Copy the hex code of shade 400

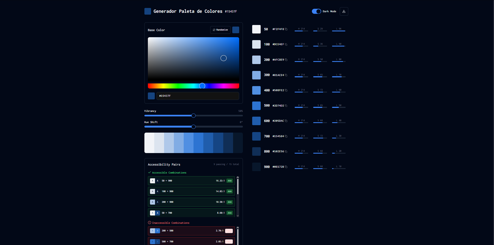pos(286,90)
